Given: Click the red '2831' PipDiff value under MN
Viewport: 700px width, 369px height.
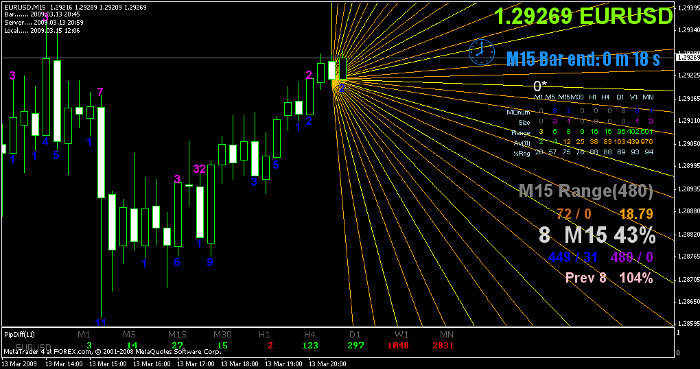Looking at the screenshot, I should tap(443, 346).
